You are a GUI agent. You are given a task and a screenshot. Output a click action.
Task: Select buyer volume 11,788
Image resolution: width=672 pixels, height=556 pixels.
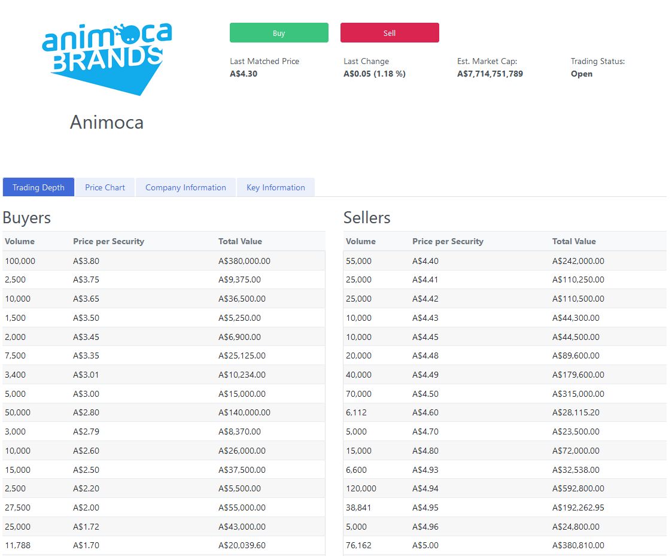click(x=17, y=545)
